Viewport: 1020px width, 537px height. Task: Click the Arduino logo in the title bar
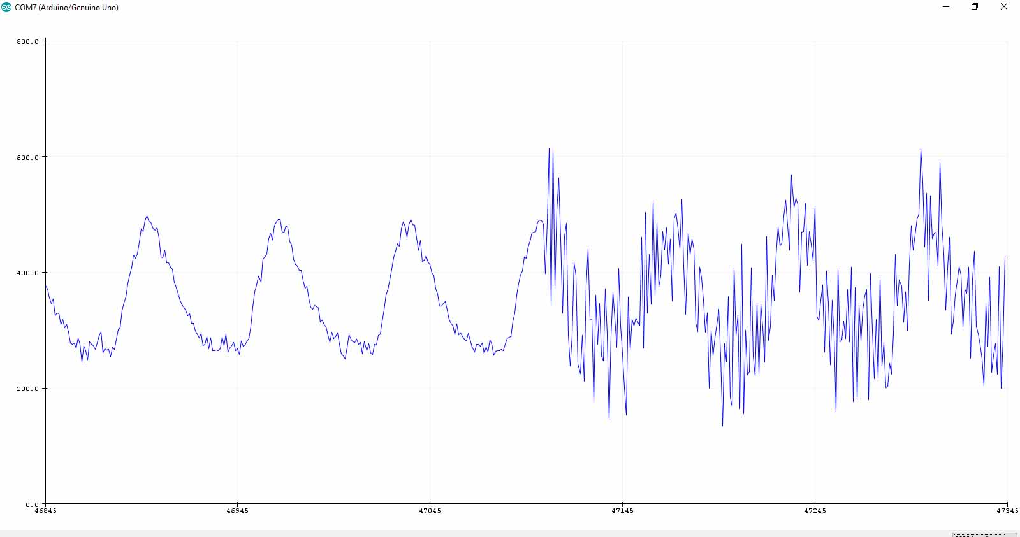(6, 7)
